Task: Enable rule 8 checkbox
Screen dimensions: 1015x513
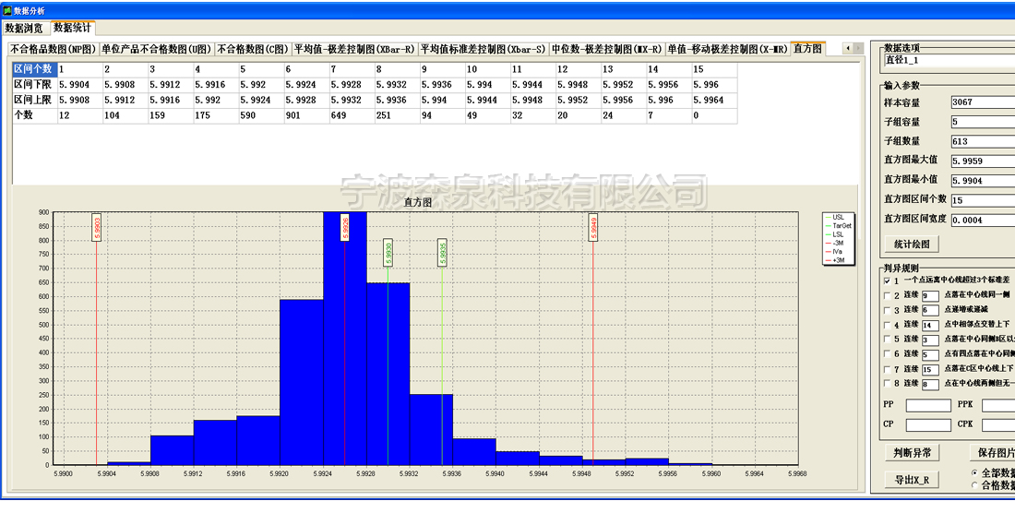Action: pos(888,384)
